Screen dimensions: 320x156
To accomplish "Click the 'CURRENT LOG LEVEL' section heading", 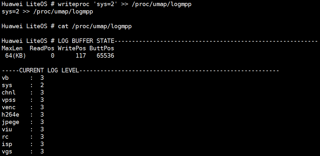I will (49, 70).
